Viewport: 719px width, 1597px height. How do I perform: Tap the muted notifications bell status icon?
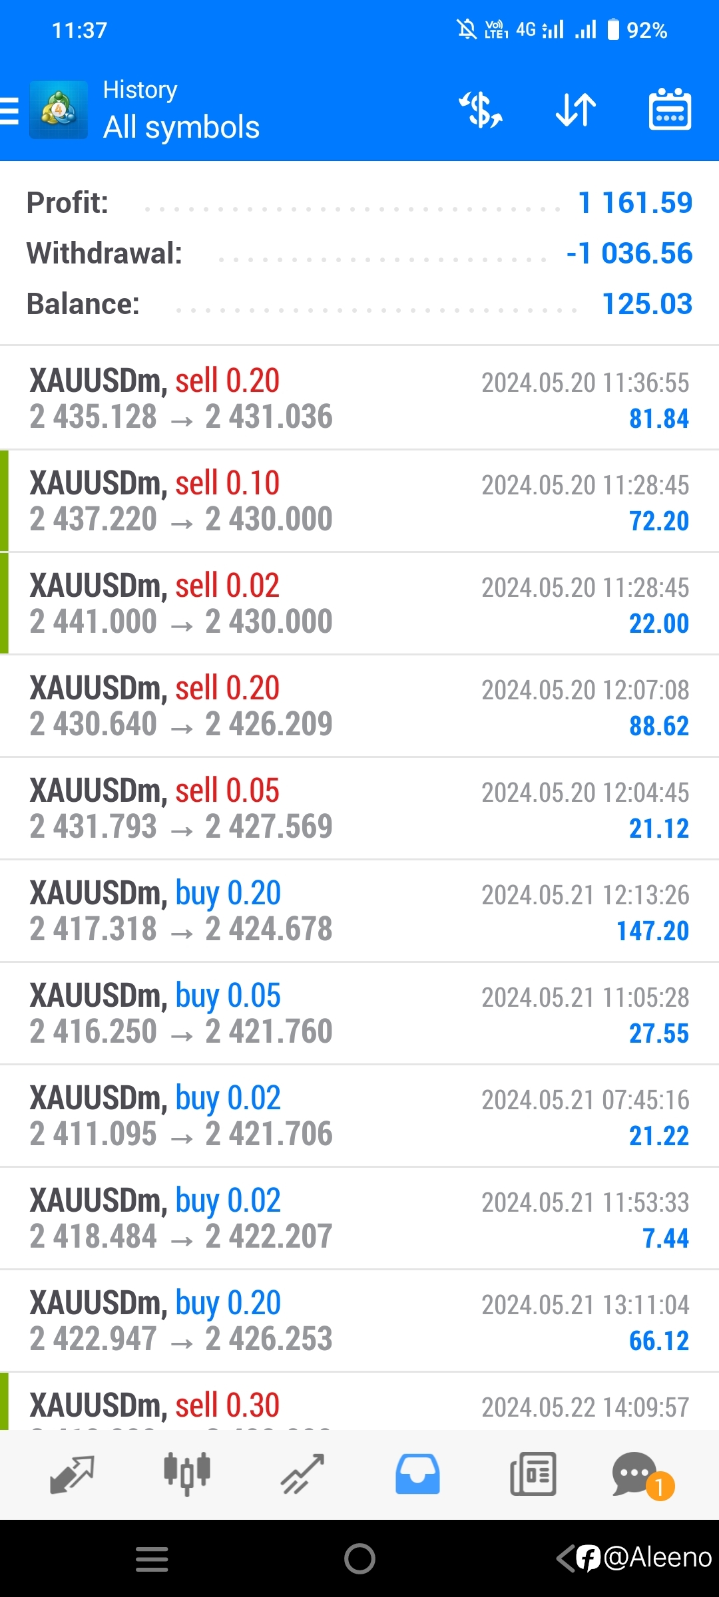467,29
